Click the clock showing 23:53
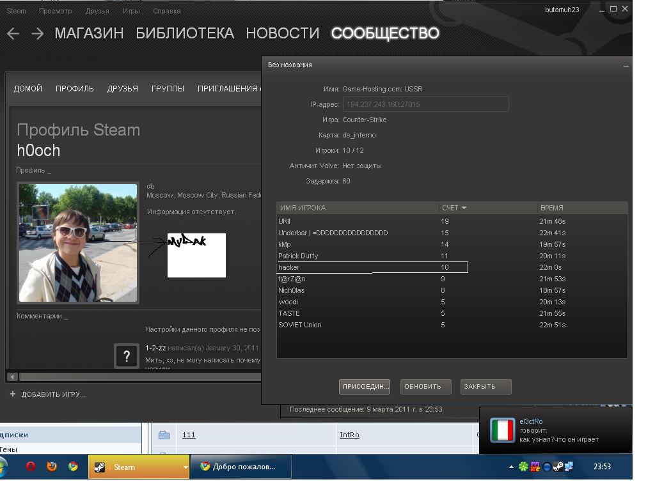 pyautogui.click(x=602, y=467)
